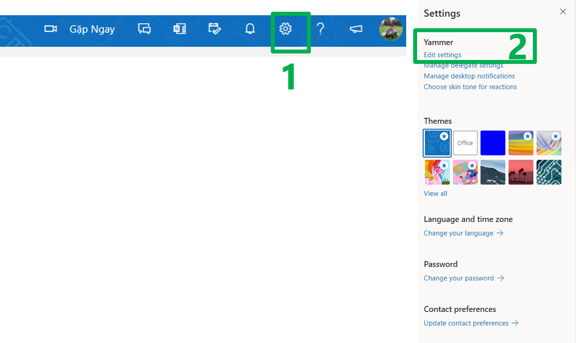576x343 pixels.
Task: Select the solid blue theme swatch
Action: (493, 143)
